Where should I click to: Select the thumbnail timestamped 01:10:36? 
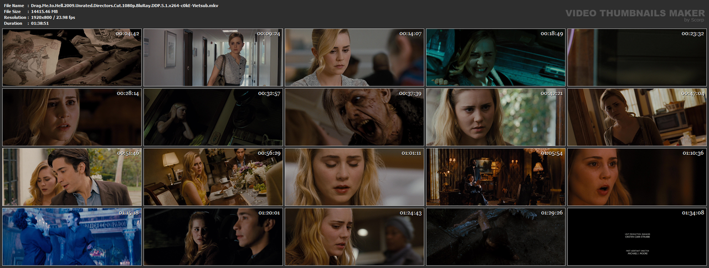coord(637,177)
